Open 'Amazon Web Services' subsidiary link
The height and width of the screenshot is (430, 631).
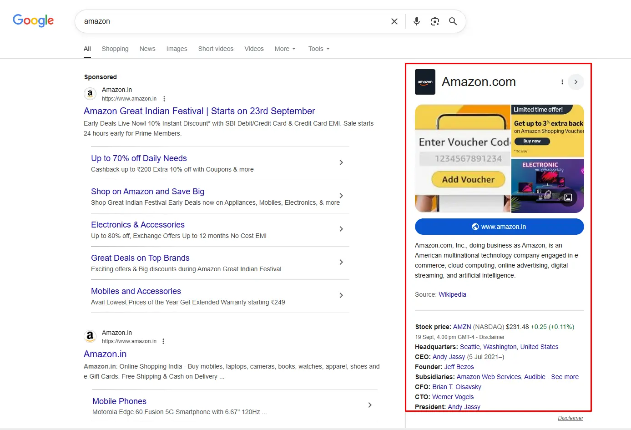[x=489, y=377]
